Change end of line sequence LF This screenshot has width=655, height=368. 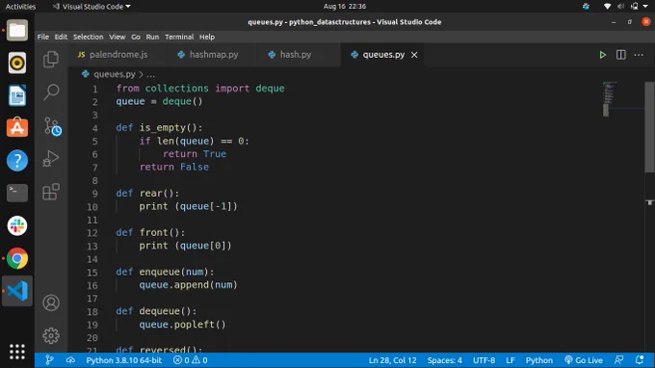point(511,360)
